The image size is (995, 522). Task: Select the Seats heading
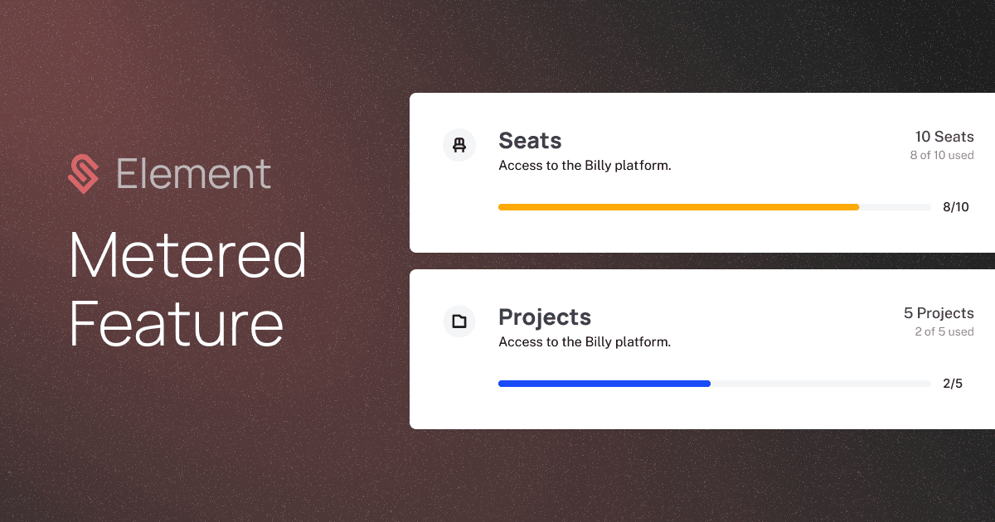pos(530,141)
